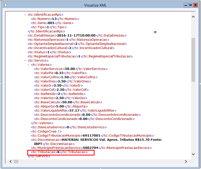Close the Visualiza XML window
Image resolution: width=201 pixels, height=169 pixels.
click(195, 5)
